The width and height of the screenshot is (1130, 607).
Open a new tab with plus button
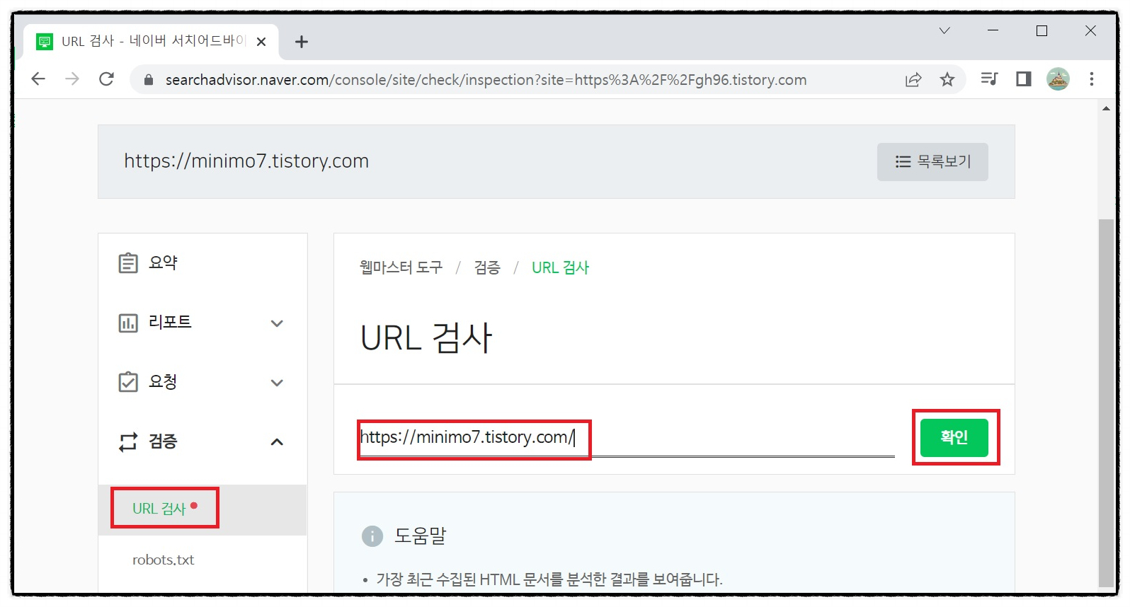click(x=302, y=42)
